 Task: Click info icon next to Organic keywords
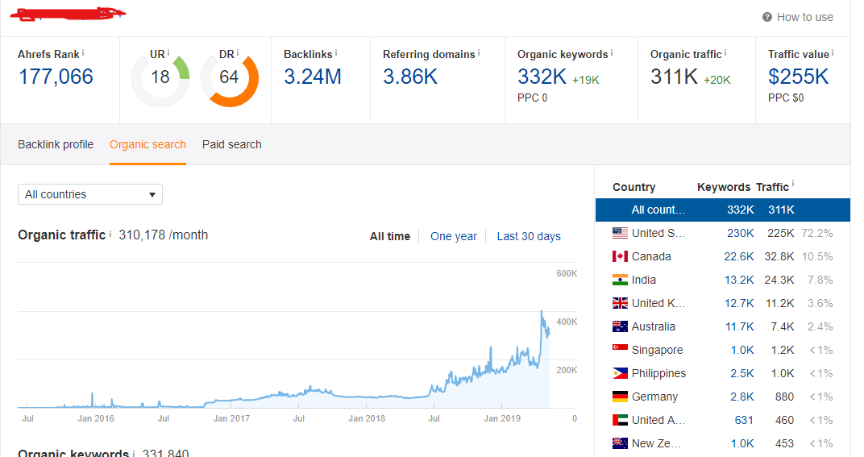(612, 53)
